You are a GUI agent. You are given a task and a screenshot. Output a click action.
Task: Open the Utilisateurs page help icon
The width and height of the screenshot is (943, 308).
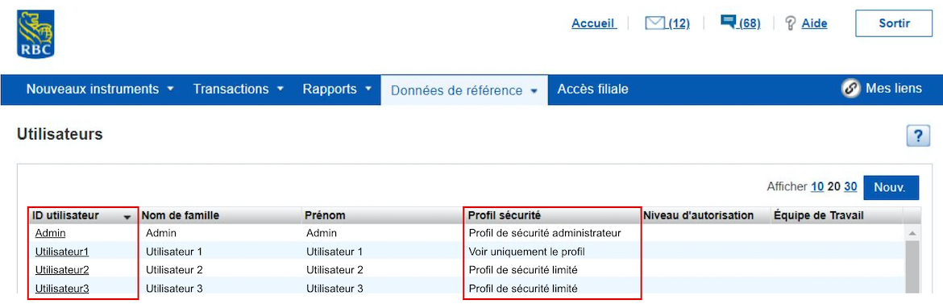(x=918, y=136)
